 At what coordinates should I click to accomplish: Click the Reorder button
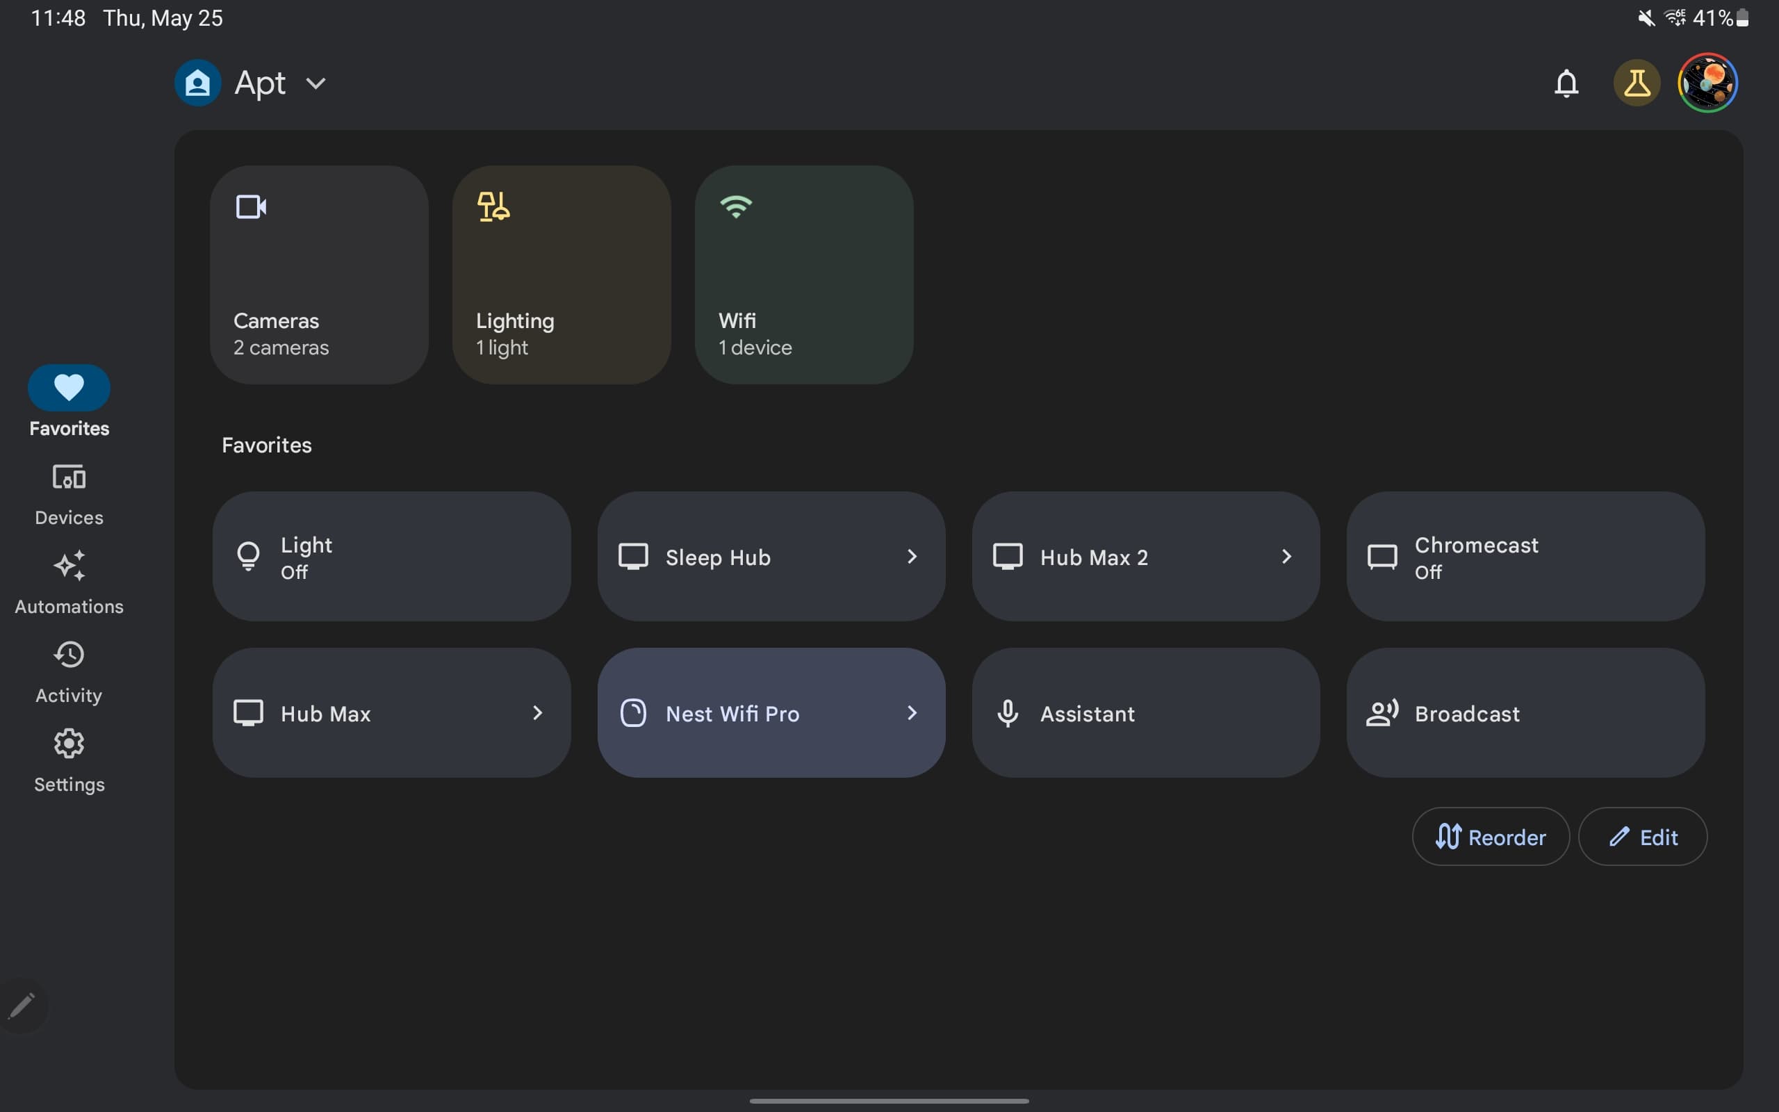click(1490, 837)
